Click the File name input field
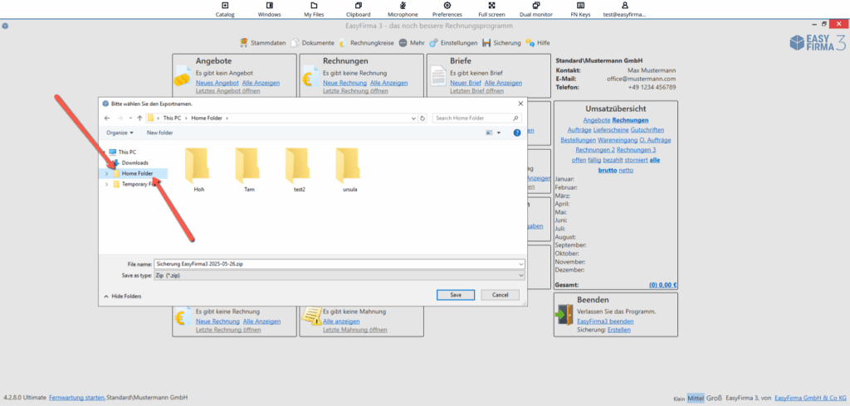Screen dimensions: 850x406 click(340, 263)
